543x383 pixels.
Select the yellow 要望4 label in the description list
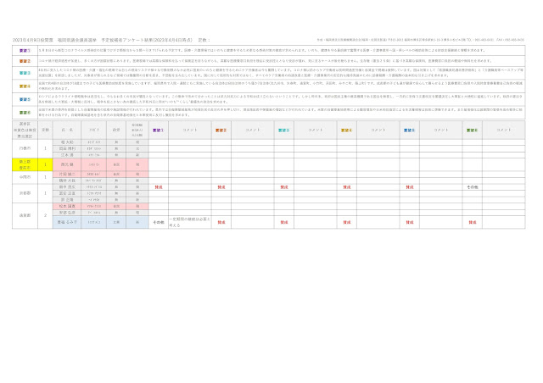(25, 86)
